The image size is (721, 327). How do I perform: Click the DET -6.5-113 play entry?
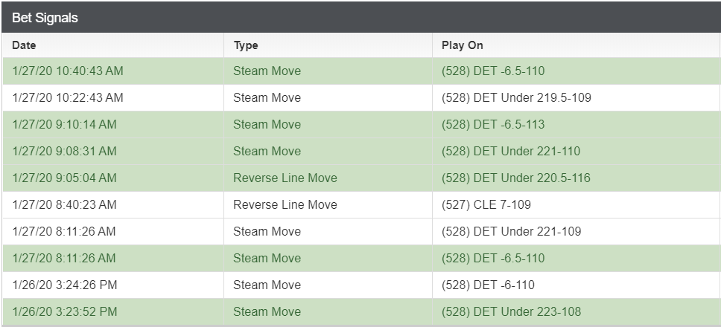pos(493,124)
